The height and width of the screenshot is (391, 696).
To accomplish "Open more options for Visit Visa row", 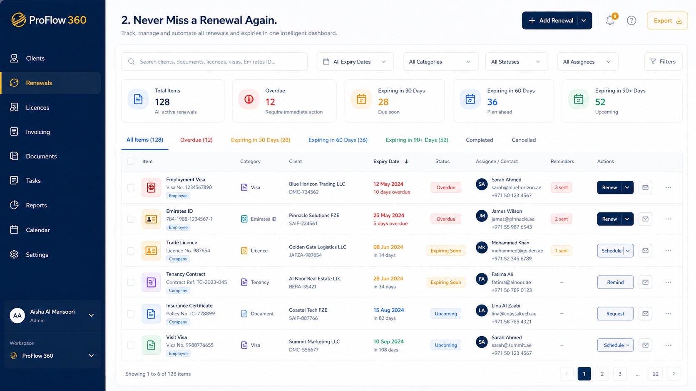I will (x=668, y=345).
